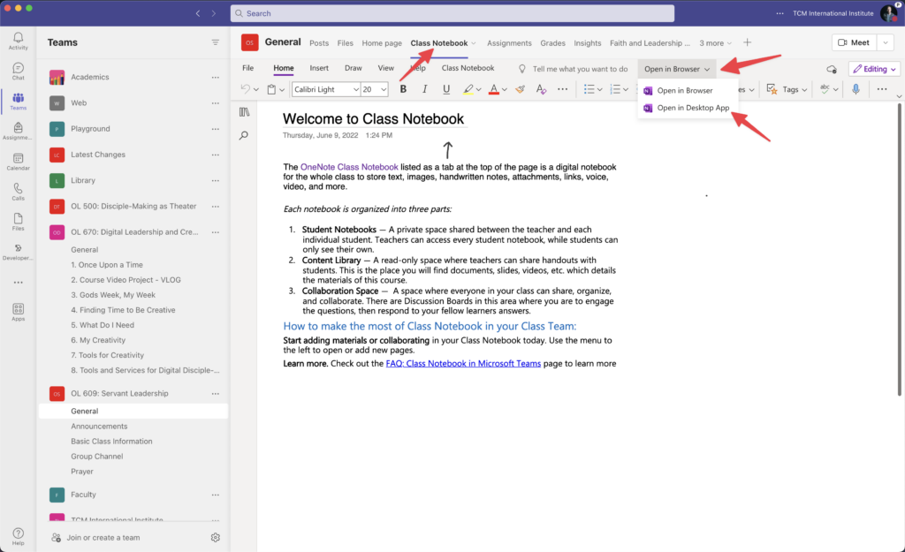This screenshot has width=905, height=552.
Task: Expand the paste options arrow
Action: click(282, 90)
